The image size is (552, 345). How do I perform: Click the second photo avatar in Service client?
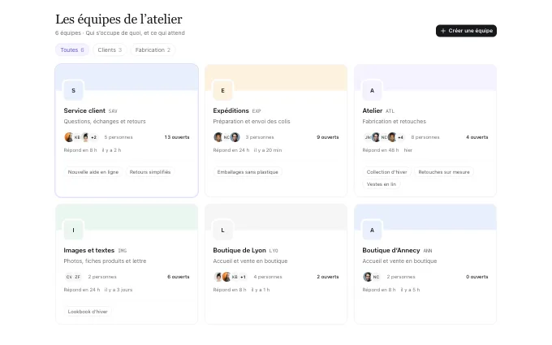point(85,137)
